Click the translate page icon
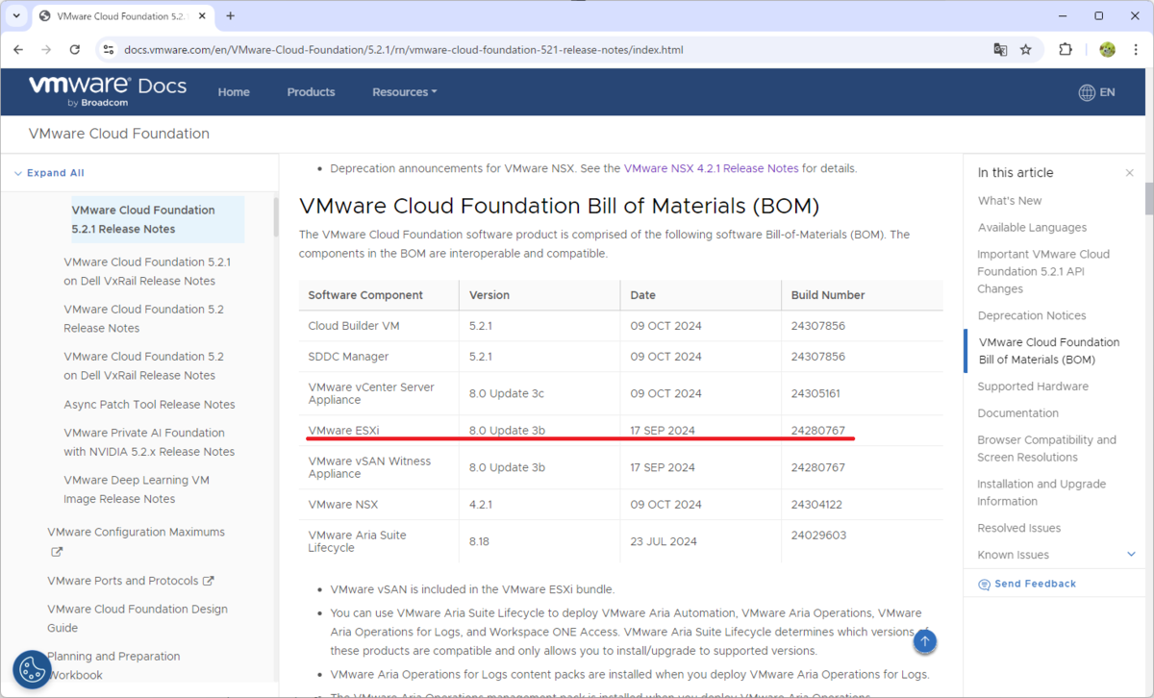Image resolution: width=1154 pixels, height=698 pixels. coord(1000,49)
